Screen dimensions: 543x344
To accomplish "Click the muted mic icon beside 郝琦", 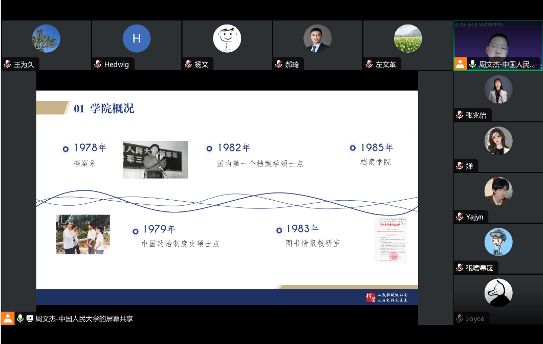I will (278, 64).
